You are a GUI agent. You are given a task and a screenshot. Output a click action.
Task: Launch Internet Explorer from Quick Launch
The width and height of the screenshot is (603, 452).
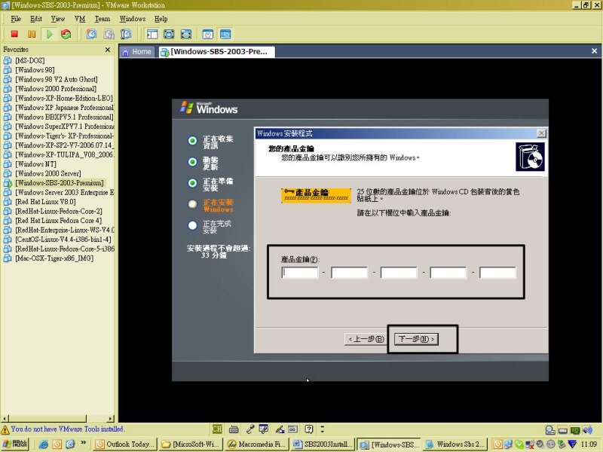coord(44,444)
